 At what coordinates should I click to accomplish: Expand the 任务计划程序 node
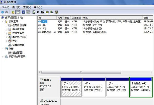click(x=6, y=25)
